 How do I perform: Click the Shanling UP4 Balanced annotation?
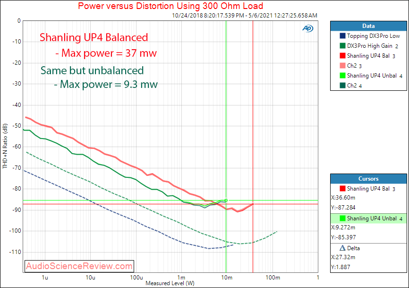pos(94,38)
